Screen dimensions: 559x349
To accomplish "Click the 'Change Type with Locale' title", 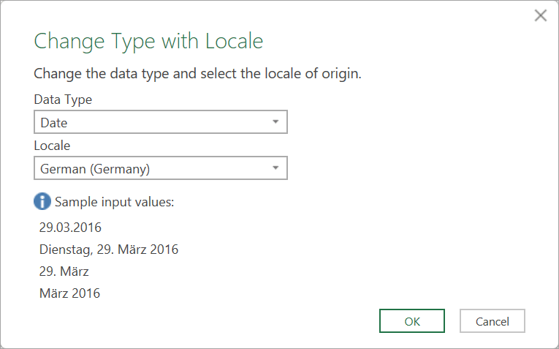I will coord(148,41).
